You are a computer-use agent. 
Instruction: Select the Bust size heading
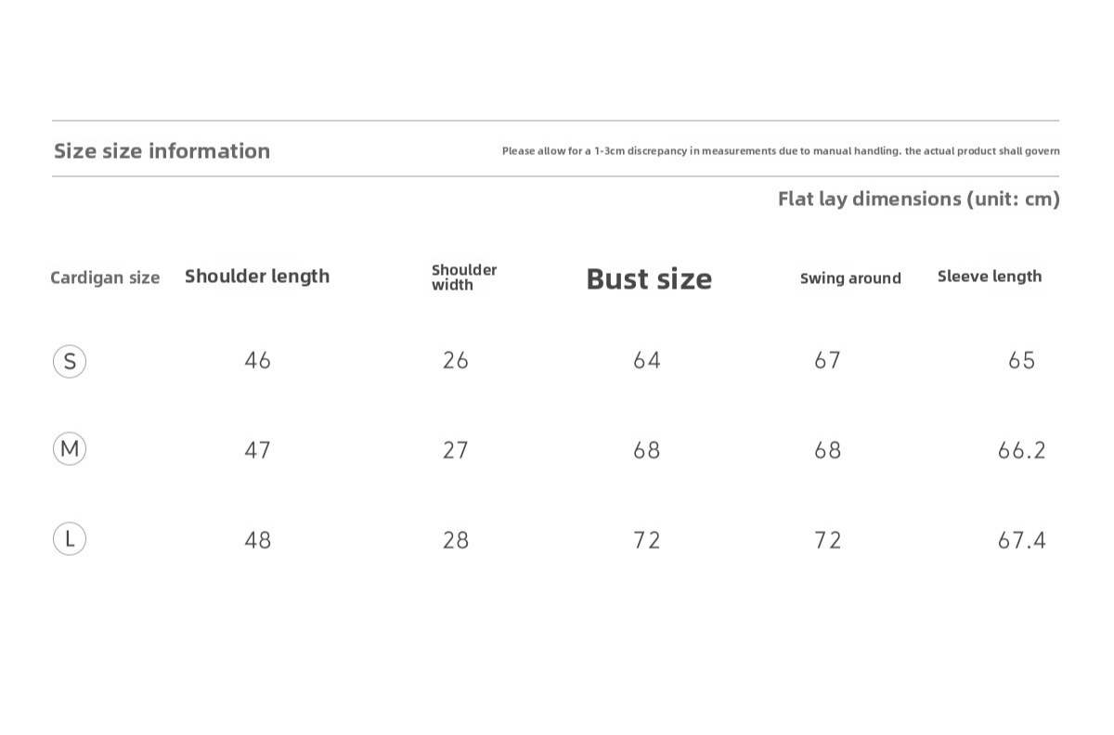(649, 278)
